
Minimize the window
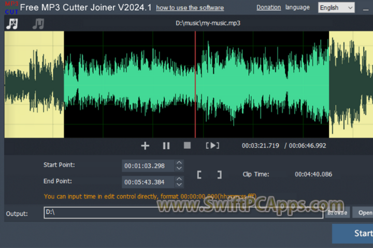[366, 9]
